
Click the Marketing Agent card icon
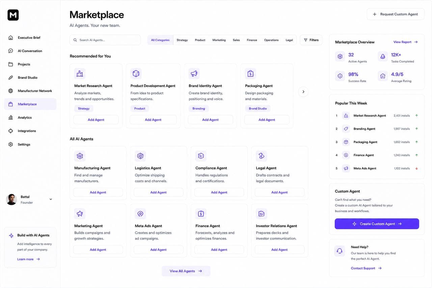(80, 214)
